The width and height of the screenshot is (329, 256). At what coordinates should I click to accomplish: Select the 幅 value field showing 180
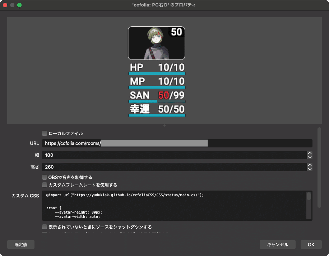144,155
